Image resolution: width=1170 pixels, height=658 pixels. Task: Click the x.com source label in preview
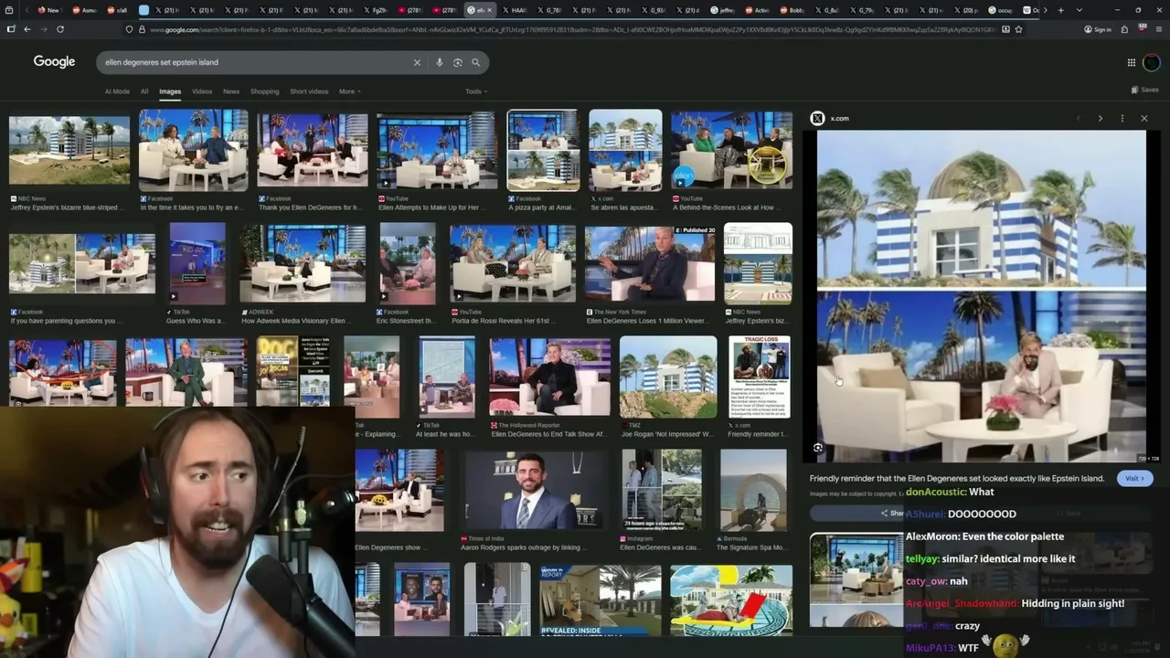[x=839, y=118]
